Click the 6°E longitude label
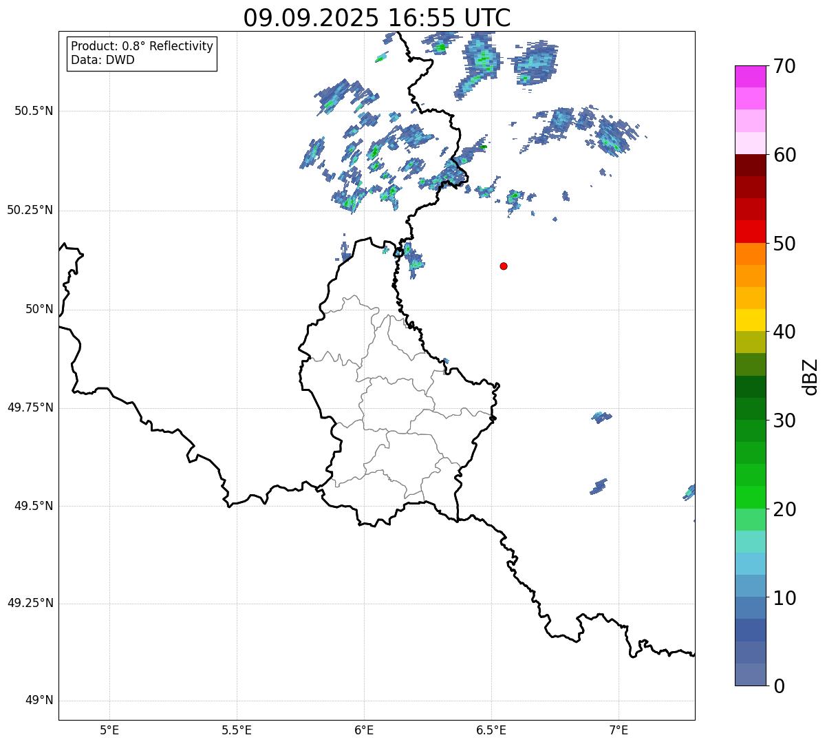This screenshot has height=744, width=827. tap(364, 730)
